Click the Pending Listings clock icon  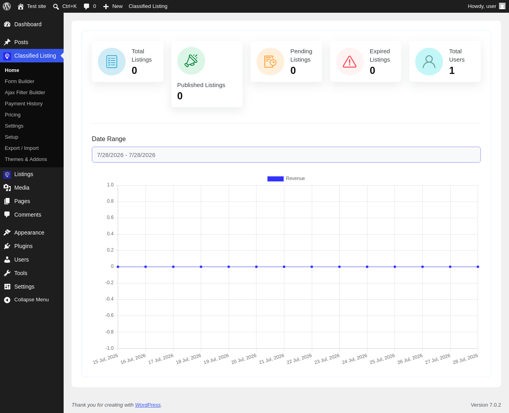270,62
